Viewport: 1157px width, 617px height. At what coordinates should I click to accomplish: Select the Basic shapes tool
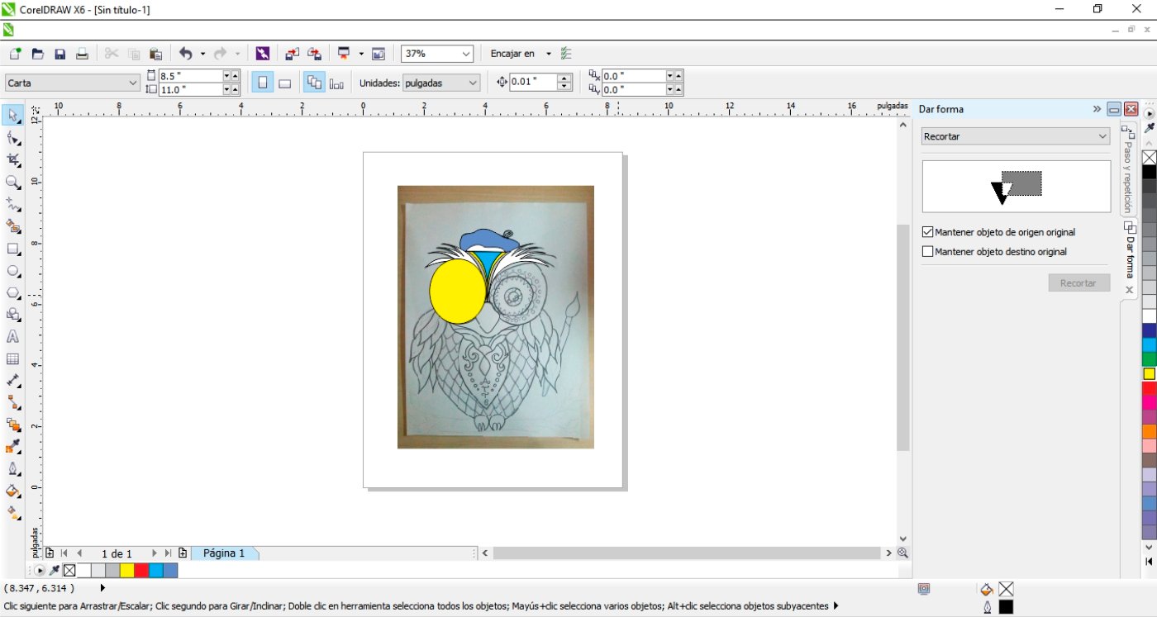(x=13, y=315)
